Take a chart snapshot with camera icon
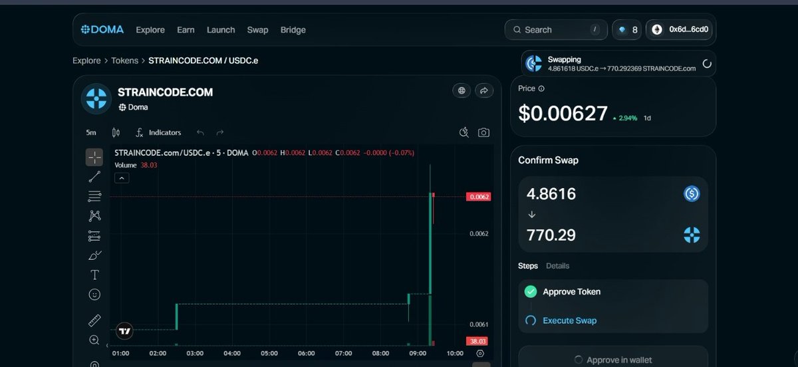The width and height of the screenshot is (798, 367). 484,132
